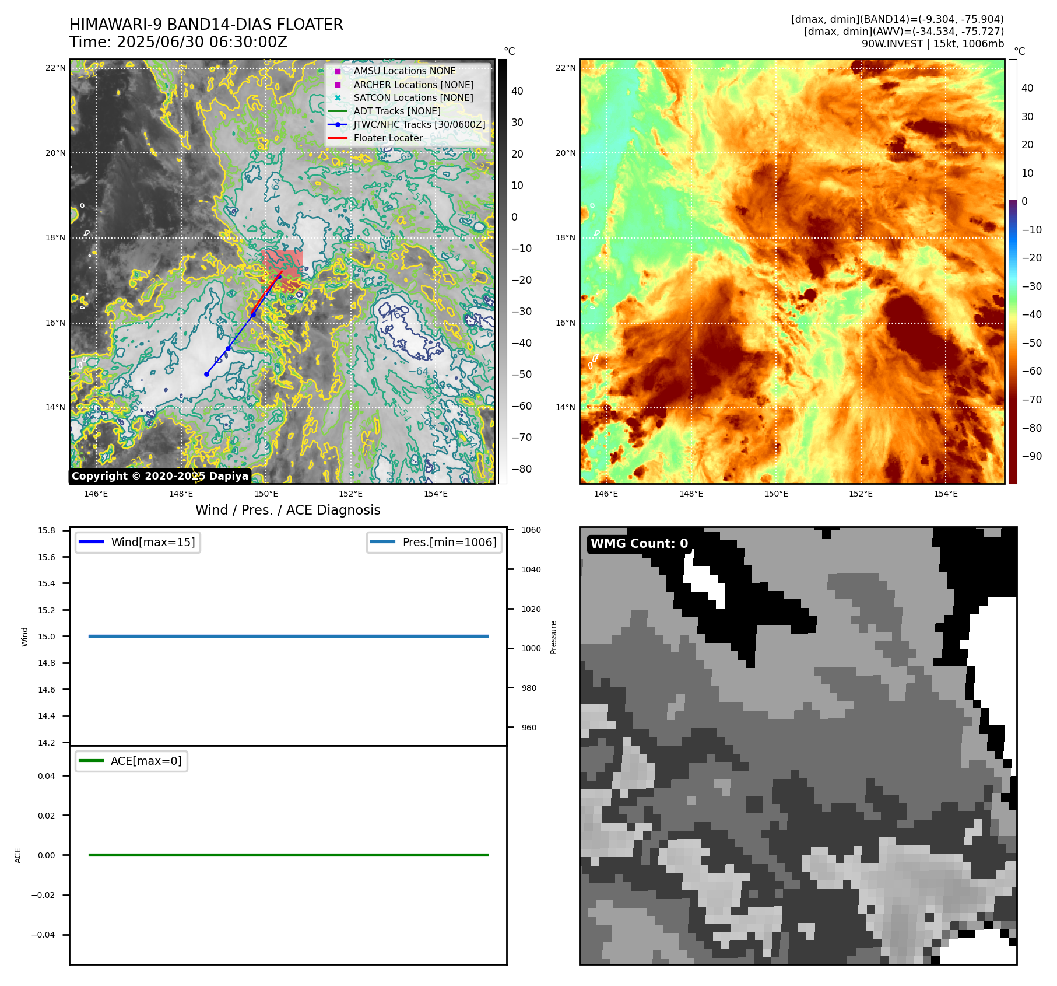Click the [dmax, dmin](AWV) values text
This screenshot has width=1057, height=986.
tap(904, 32)
